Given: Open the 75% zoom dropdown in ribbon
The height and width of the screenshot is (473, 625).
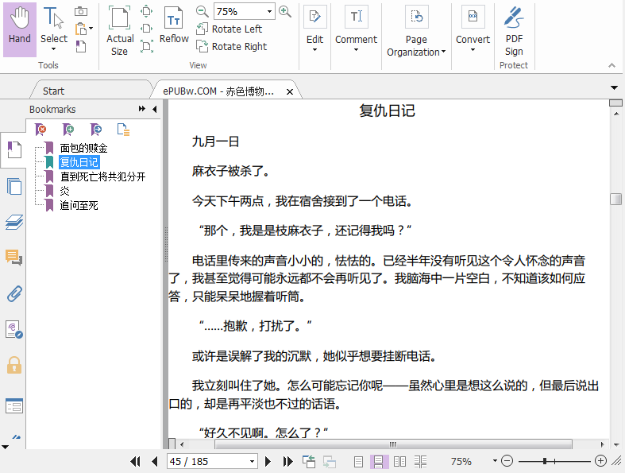Looking at the screenshot, I should click(x=269, y=11).
